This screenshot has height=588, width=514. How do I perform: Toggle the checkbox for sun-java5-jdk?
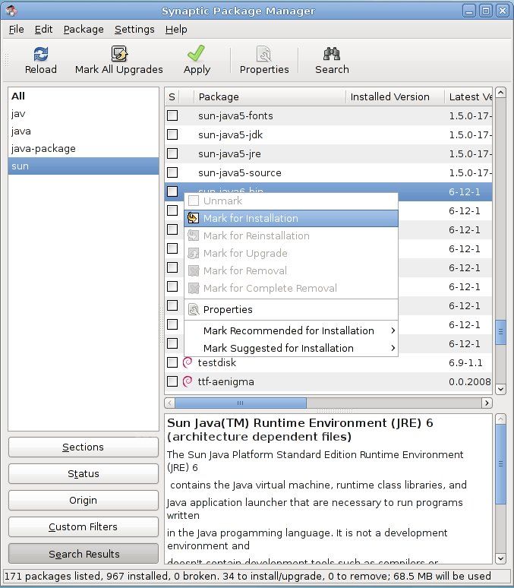[172, 134]
